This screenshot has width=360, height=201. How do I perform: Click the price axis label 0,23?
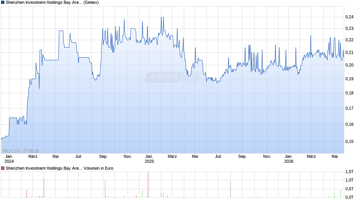[349, 28]
